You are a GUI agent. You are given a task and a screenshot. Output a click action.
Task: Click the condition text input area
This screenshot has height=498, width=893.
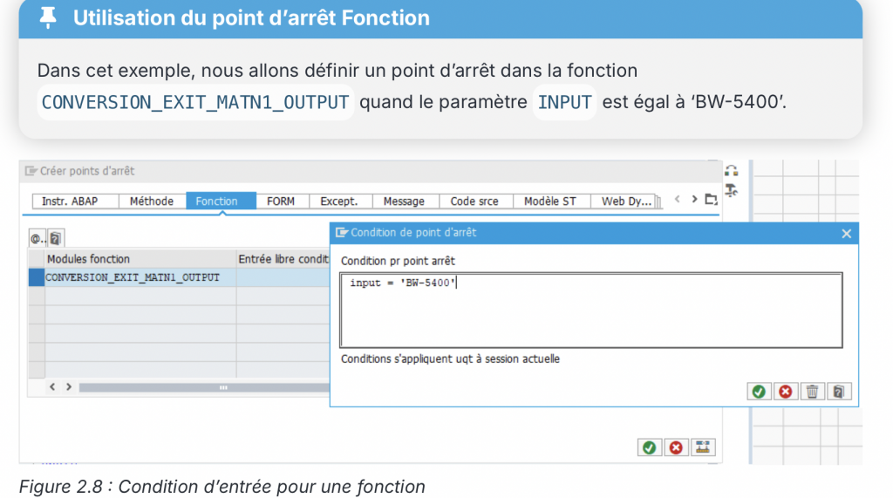pos(590,310)
